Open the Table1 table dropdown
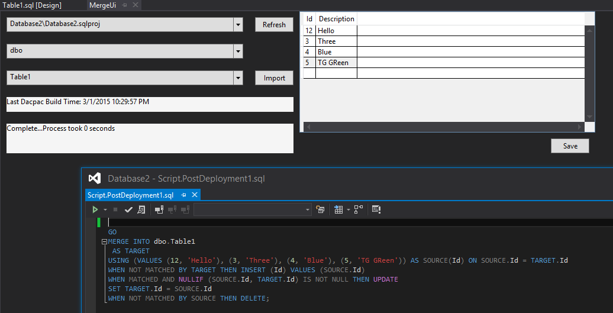Viewport: 613px width, 313px height. 238,78
